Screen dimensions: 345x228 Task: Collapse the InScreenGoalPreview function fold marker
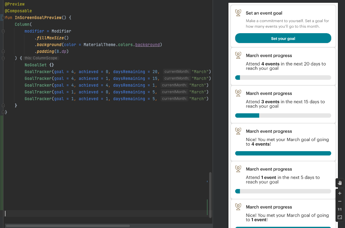3,18
